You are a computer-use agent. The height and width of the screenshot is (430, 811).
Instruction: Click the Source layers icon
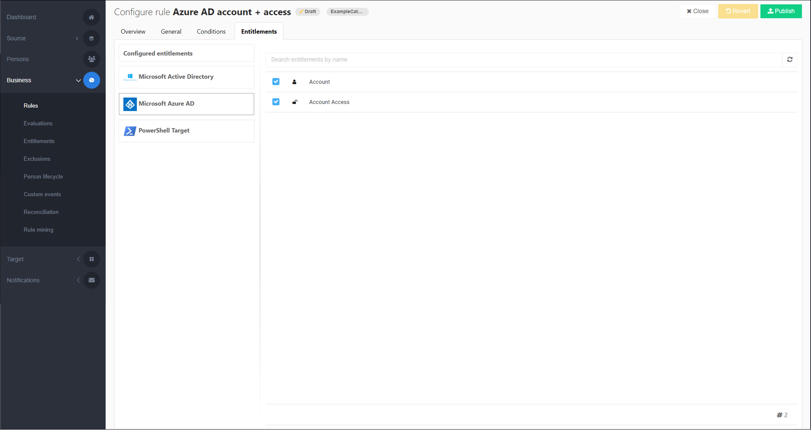pyautogui.click(x=91, y=38)
